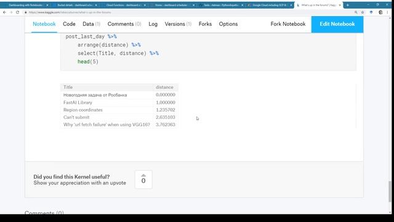Upvote this kernel
394x222 pixels.
point(143,179)
